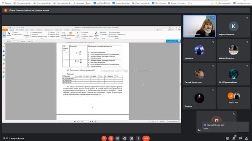
Task: Open meeting details info icon
Action: coord(228,138)
